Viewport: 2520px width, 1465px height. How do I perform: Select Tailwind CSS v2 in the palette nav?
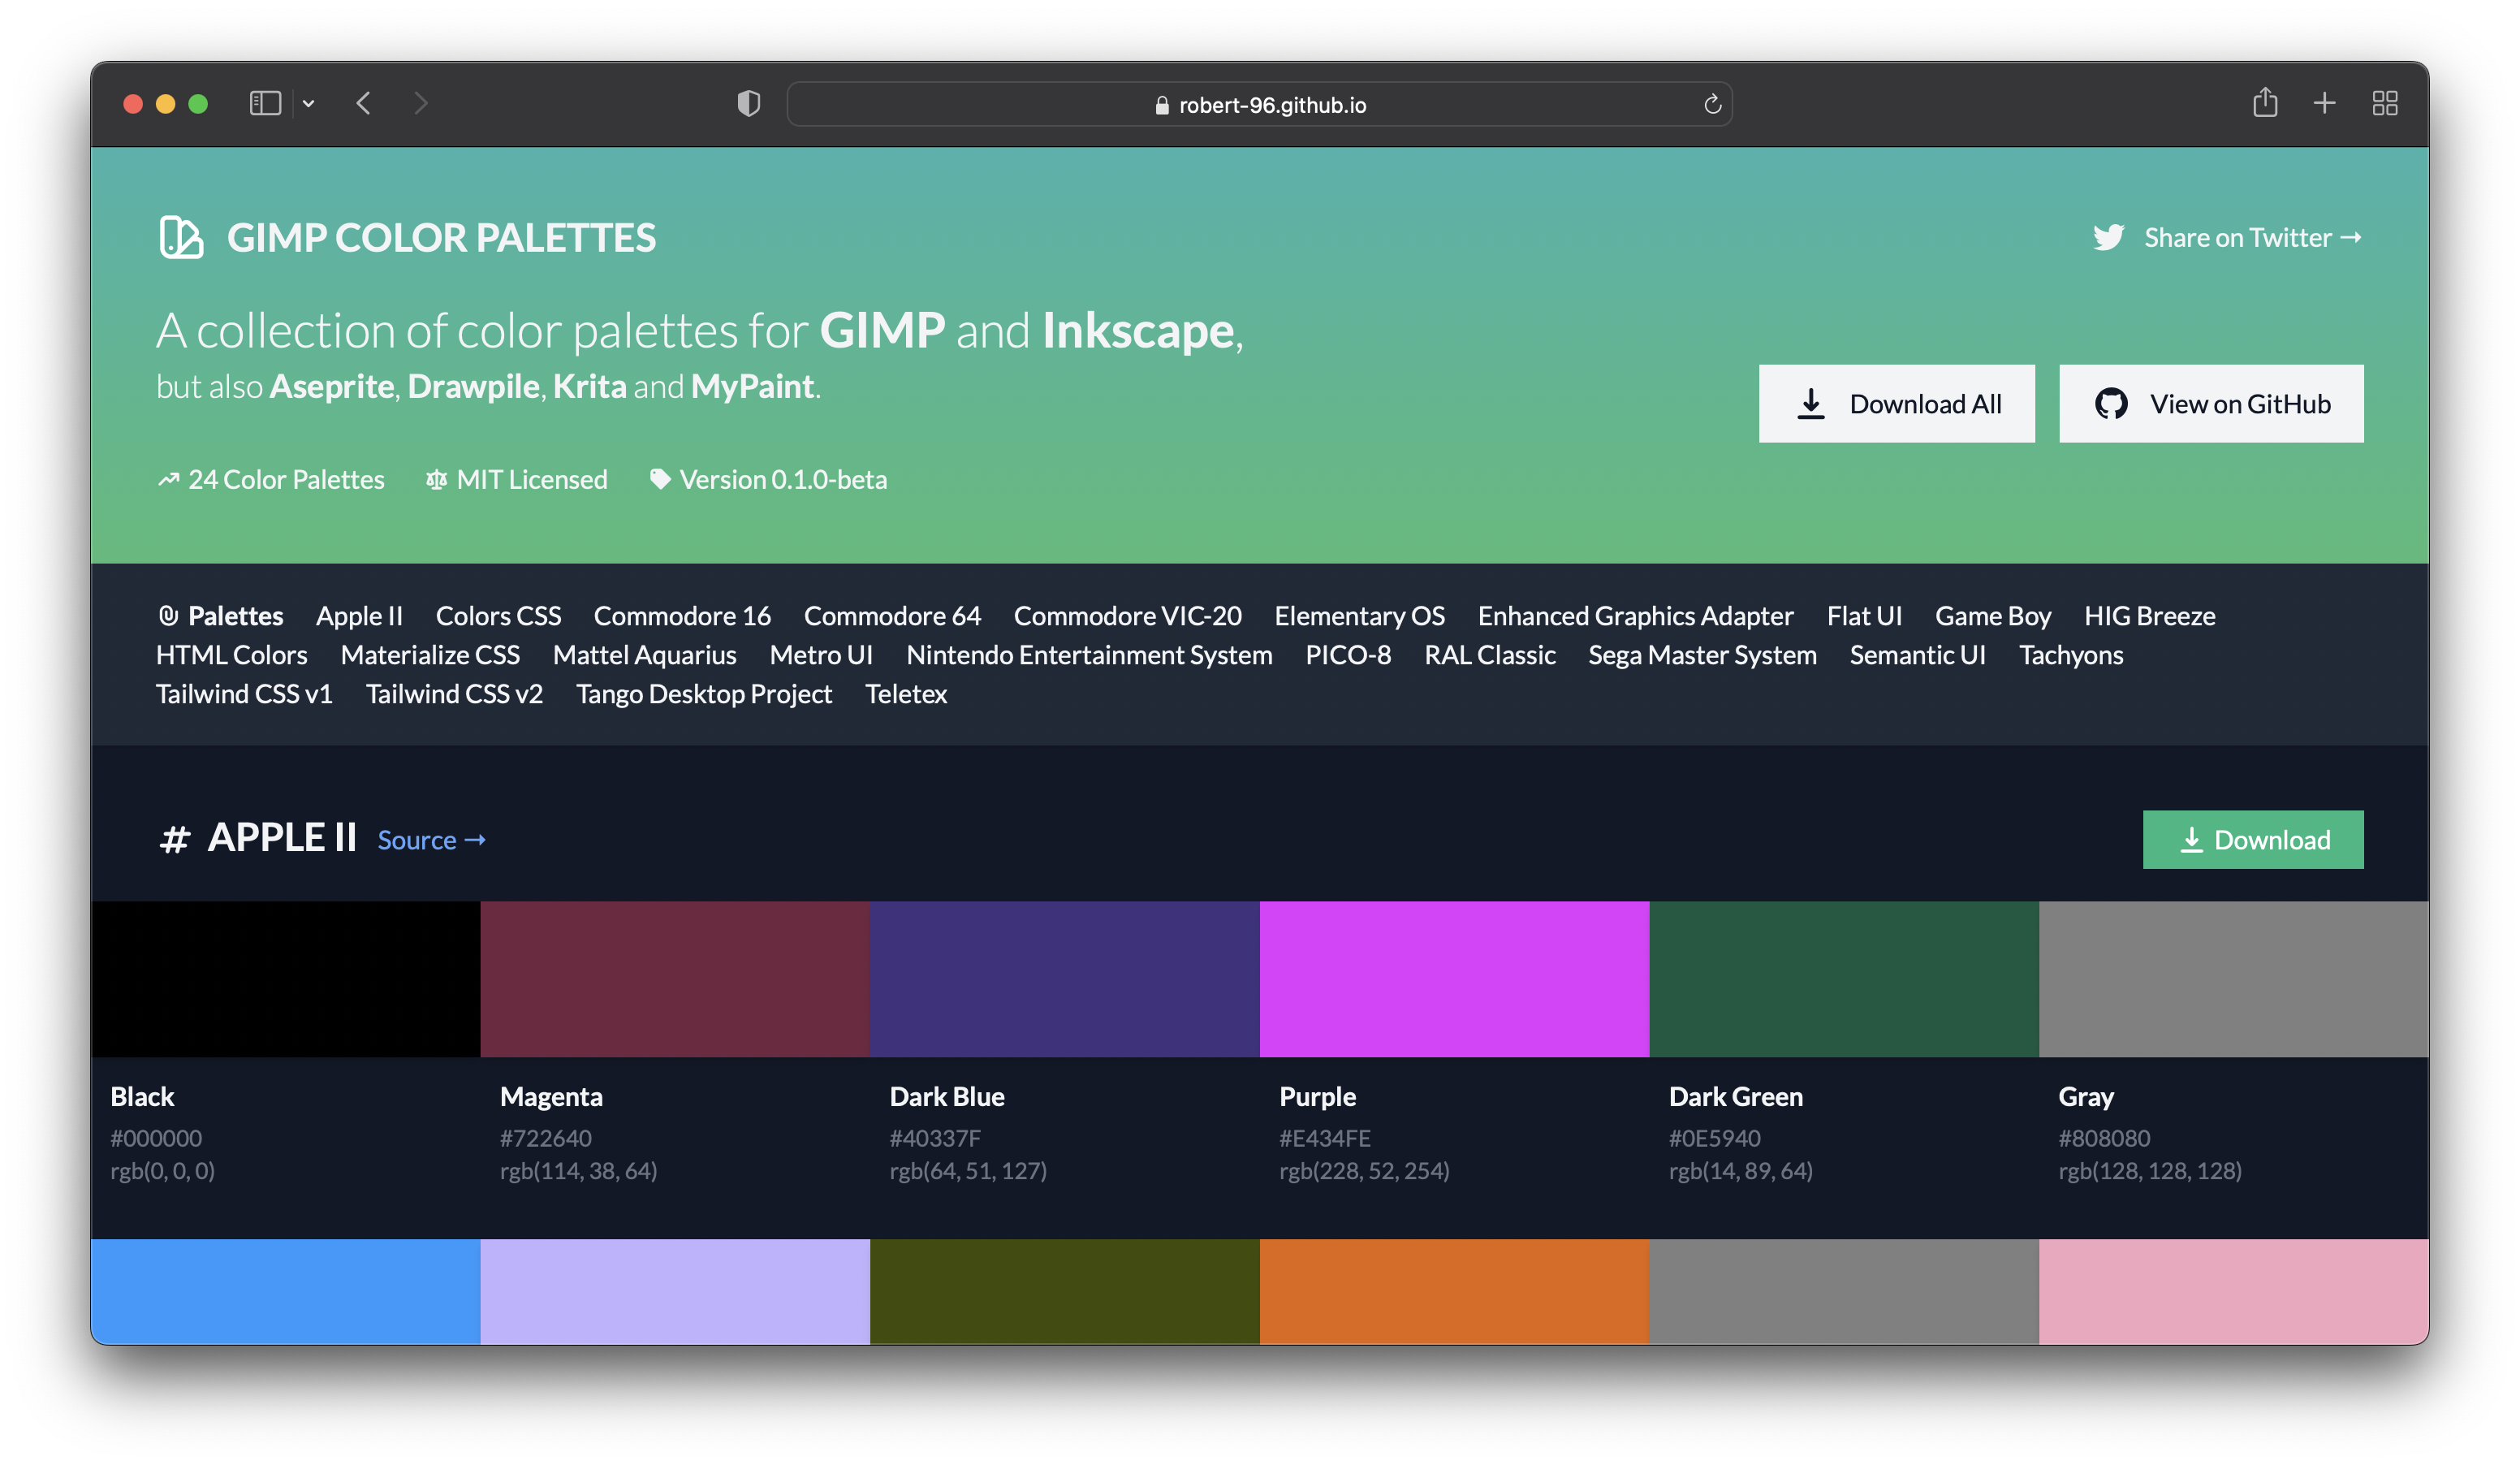pos(454,694)
